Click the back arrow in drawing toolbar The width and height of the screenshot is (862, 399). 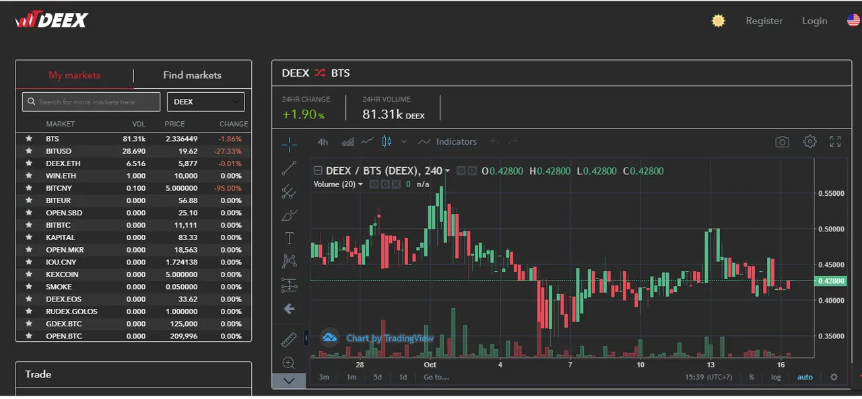tap(289, 309)
